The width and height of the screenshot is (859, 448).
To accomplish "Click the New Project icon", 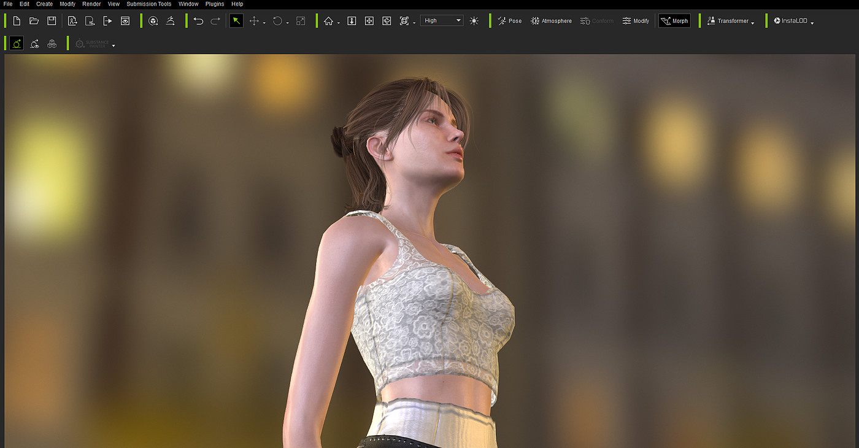I will (x=17, y=21).
